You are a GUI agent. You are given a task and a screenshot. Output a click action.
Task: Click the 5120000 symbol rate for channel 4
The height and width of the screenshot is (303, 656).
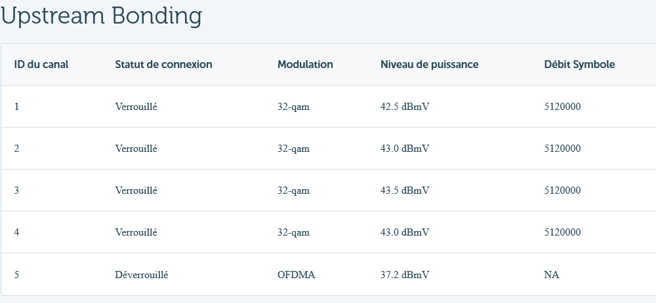562,232
